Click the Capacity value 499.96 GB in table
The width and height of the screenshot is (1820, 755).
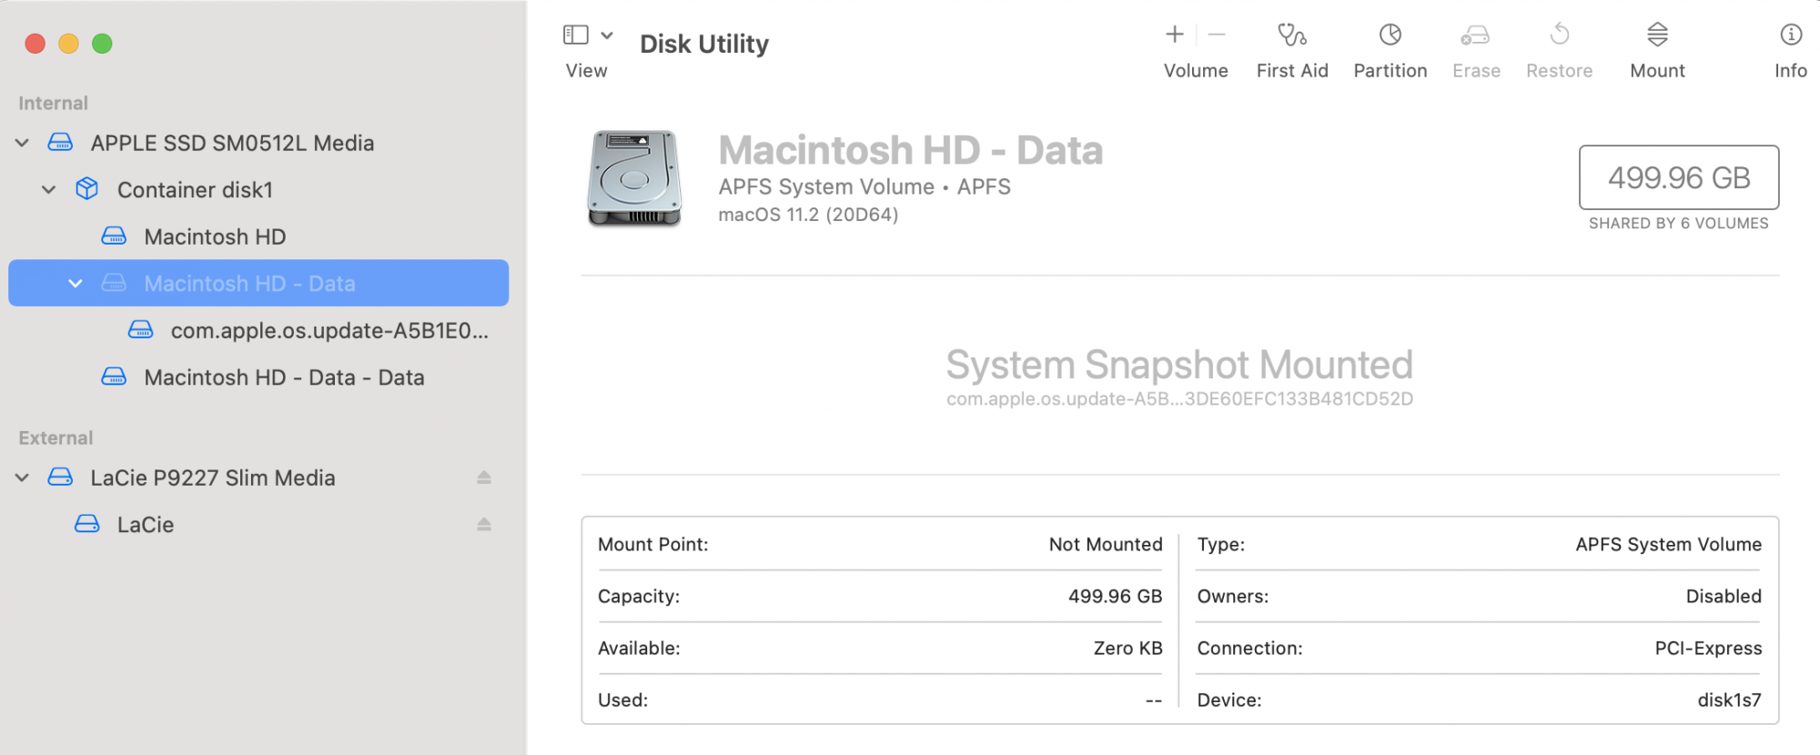coord(1116,597)
